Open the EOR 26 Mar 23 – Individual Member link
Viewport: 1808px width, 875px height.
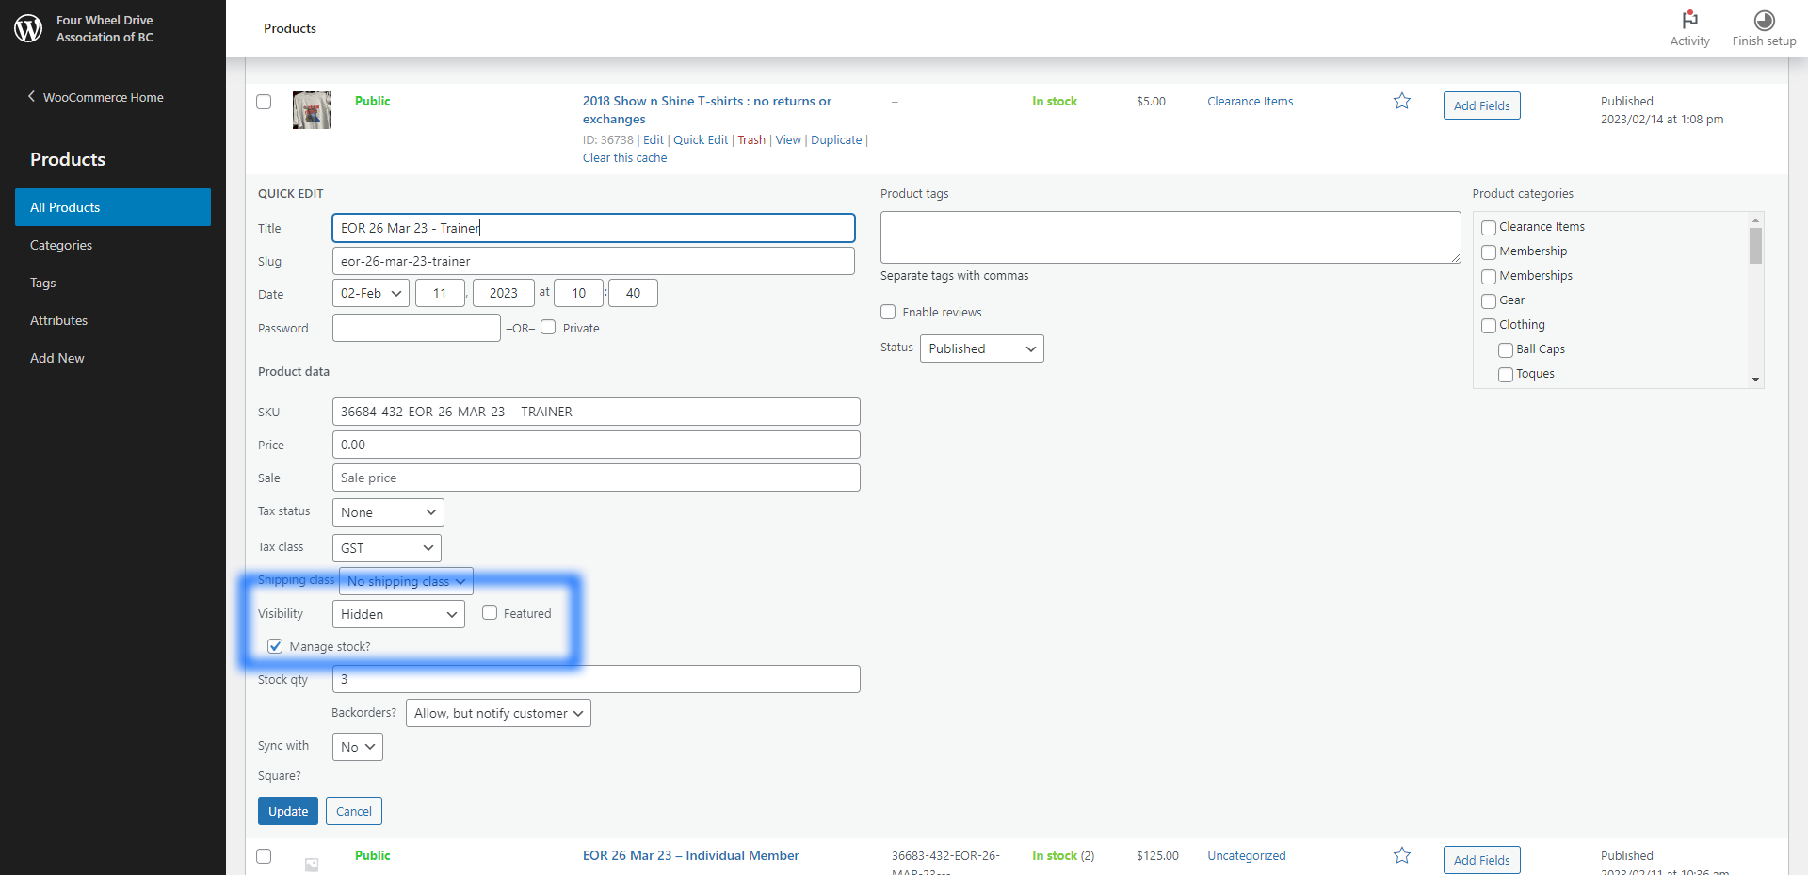690,855
